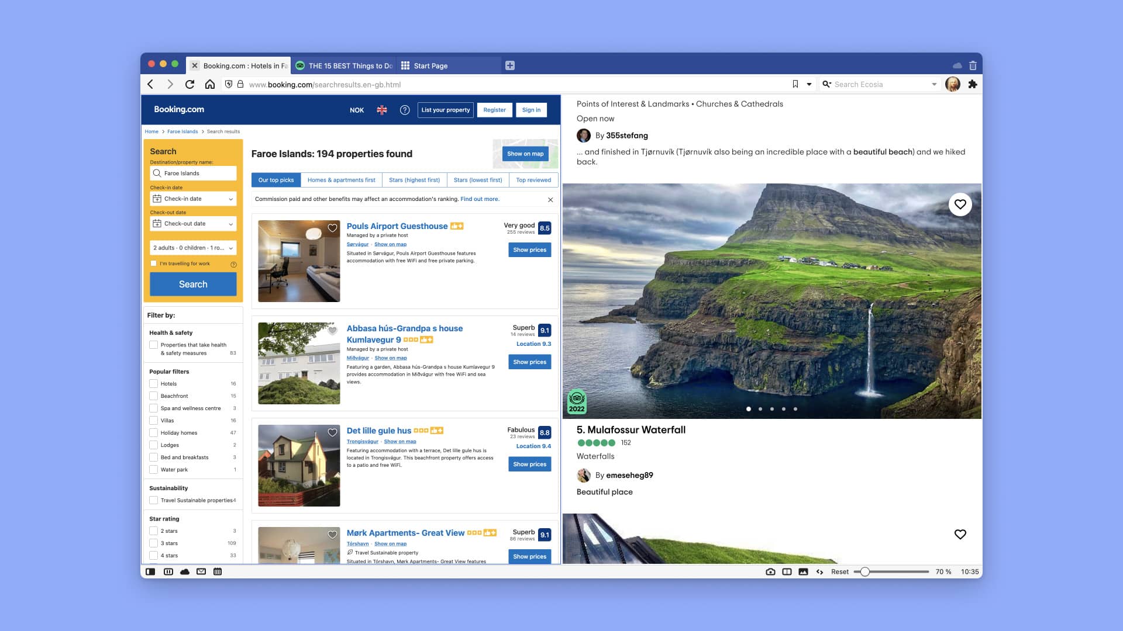Open the Check-out date dropdown
1123x631 pixels.
tap(193, 224)
